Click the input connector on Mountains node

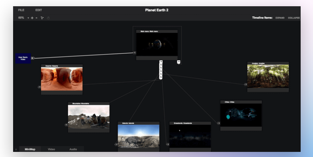(66, 125)
